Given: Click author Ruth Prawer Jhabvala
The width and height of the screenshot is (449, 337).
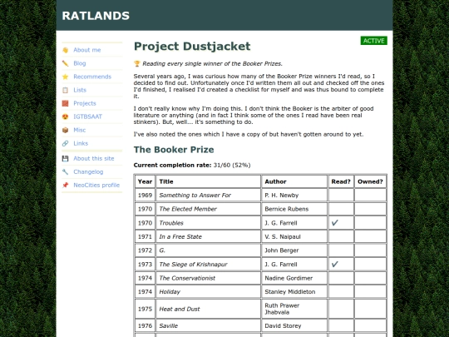Looking at the screenshot, I should (x=282, y=309).
